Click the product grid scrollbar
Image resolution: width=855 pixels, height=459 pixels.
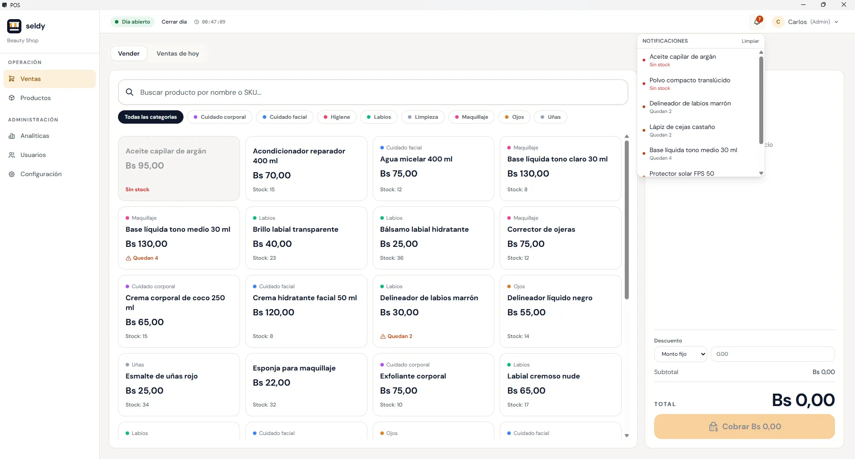tap(627, 220)
